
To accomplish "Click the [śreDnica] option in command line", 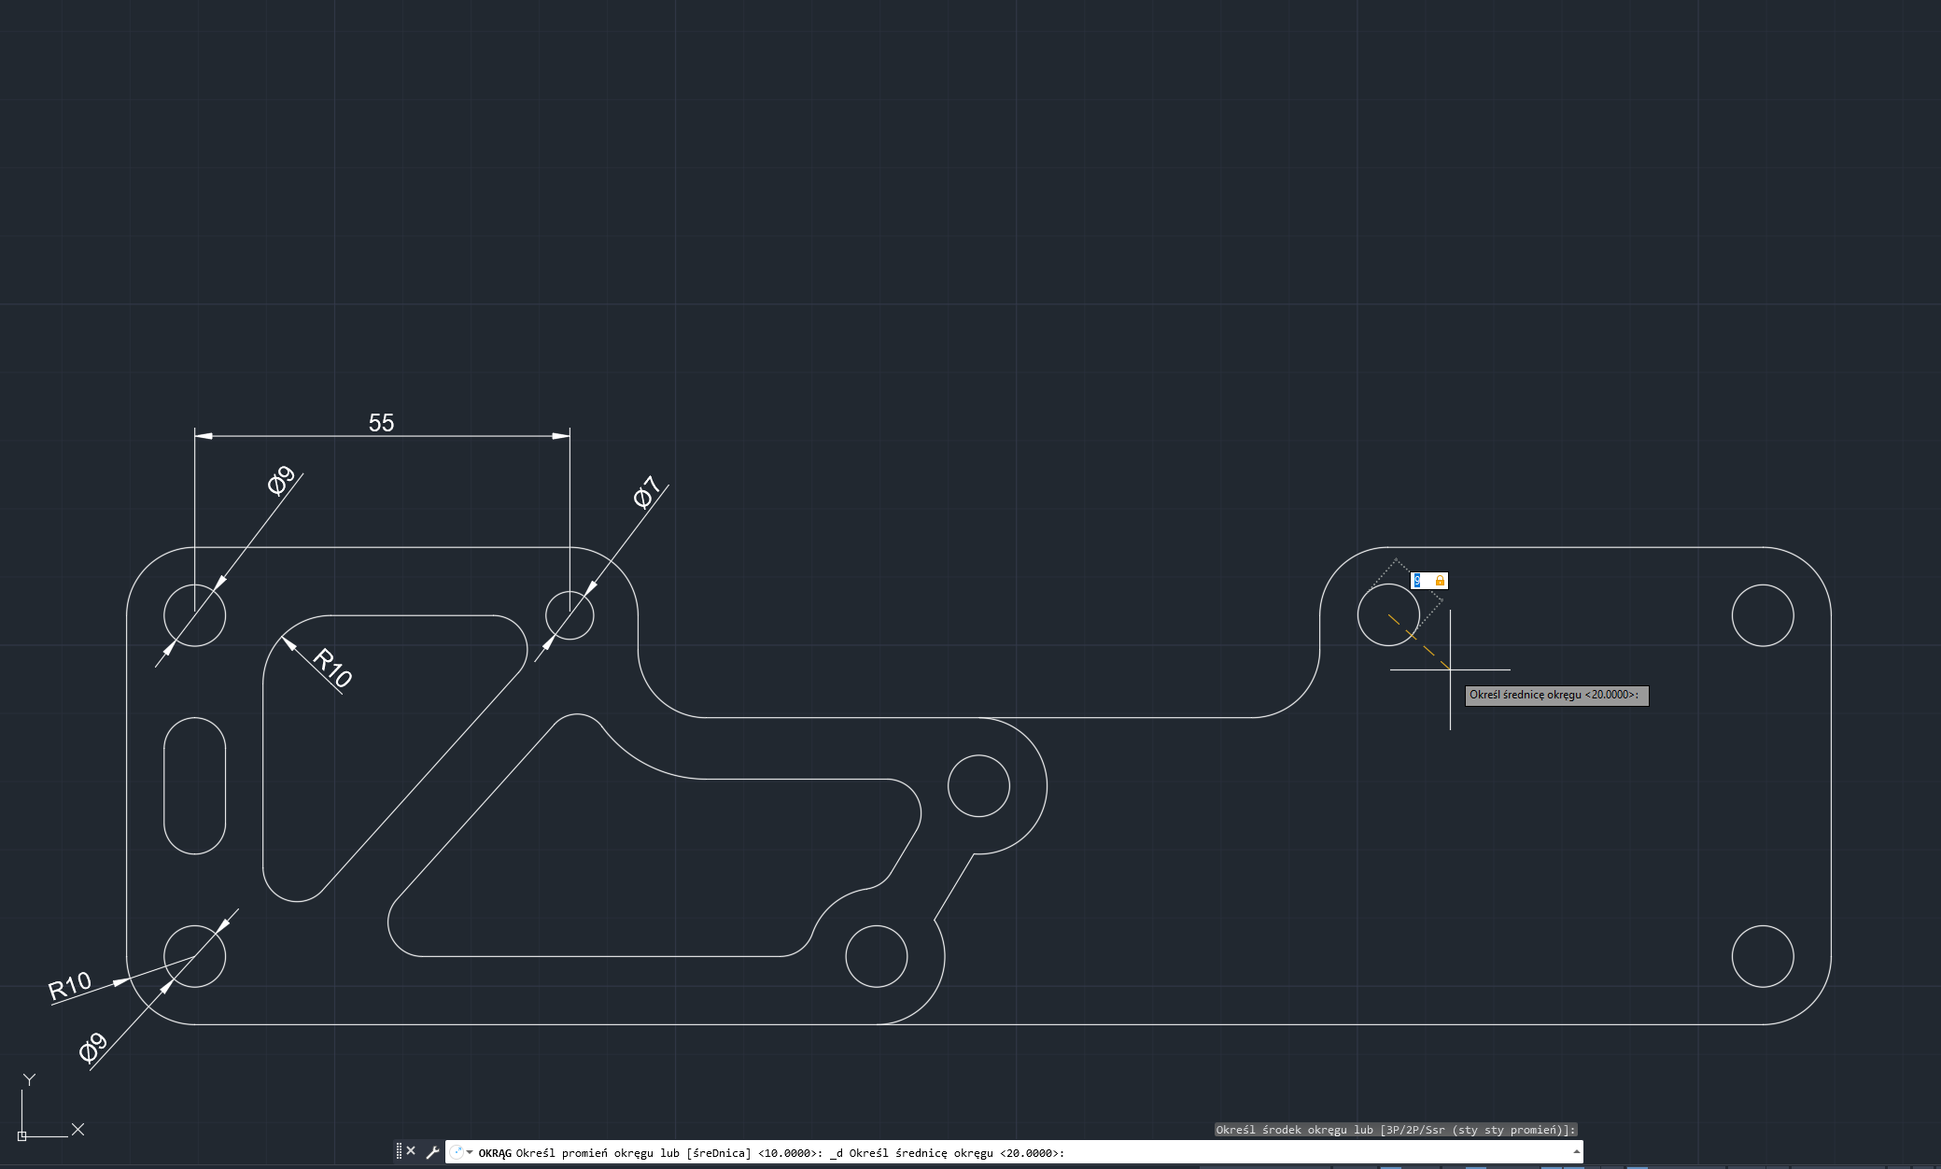I will (x=718, y=1153).
